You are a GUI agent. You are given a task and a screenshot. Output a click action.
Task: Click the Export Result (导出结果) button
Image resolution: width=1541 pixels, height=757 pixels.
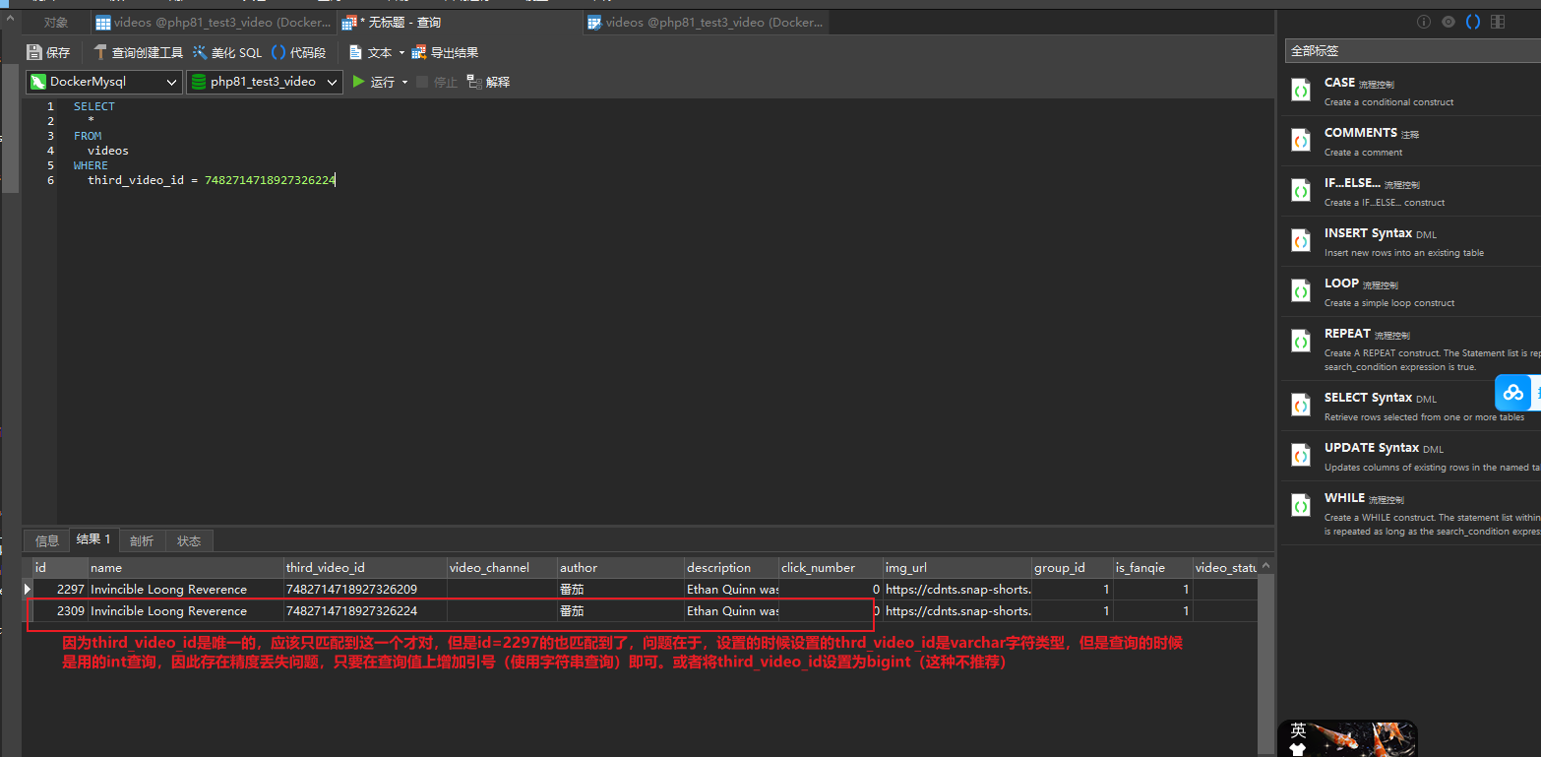click(x=445, y=52)
